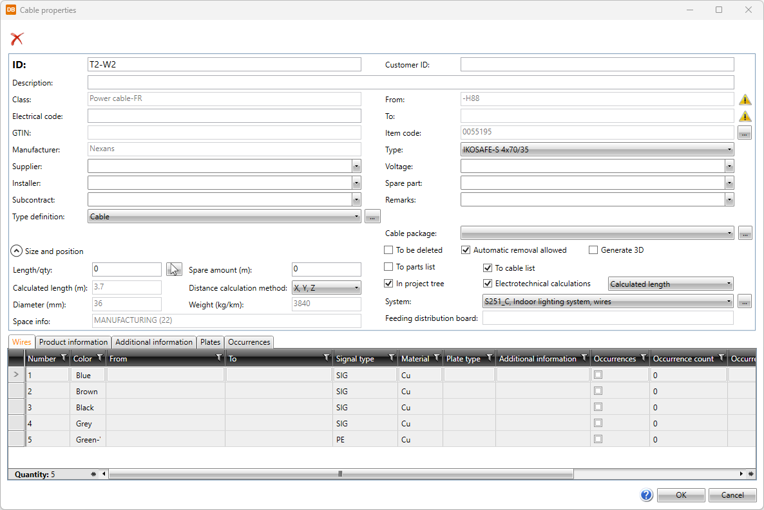The width and height of the screenshot is (764, 510).
Task: Click into the Description input field
Action: tap(410, 82)
